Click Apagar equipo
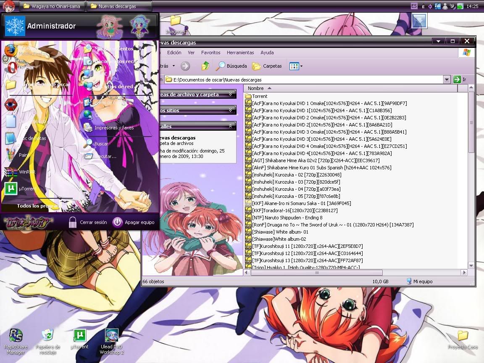The height and width of the screenshot is (363, 484). point(134,222)
